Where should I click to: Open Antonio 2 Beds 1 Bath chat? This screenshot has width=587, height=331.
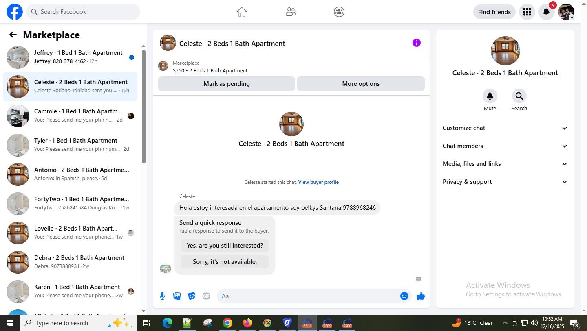point(70,174)
